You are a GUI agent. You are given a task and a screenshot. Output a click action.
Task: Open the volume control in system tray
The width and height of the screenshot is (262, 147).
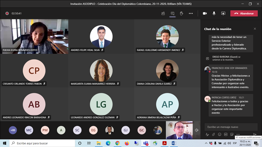tap(229, 143)
